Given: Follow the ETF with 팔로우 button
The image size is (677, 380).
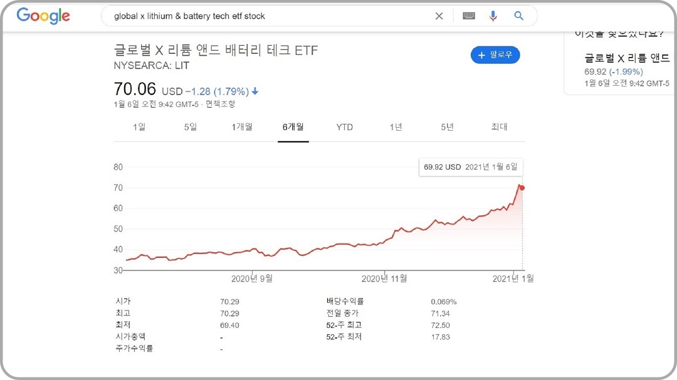Looking at the screenshot, I should pyautogui.click(x=495, y=55).
